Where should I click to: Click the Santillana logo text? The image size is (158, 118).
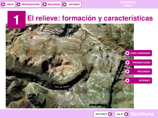tap(142, 114)
